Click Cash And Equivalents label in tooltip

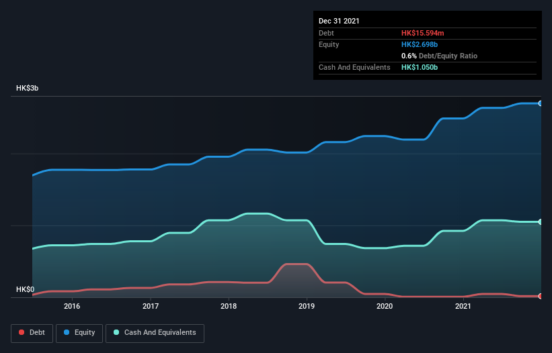click(354, 67)
